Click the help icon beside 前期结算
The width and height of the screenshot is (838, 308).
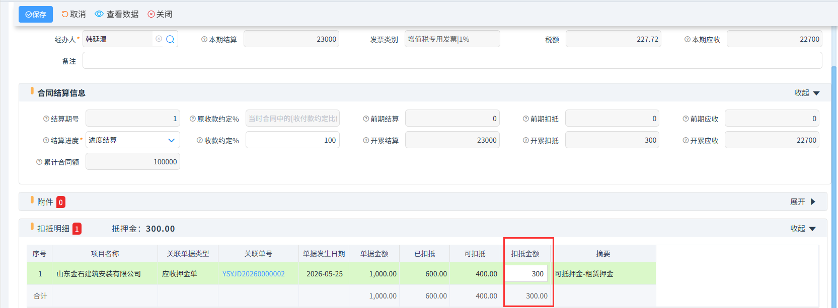click(x=366, y=119)
